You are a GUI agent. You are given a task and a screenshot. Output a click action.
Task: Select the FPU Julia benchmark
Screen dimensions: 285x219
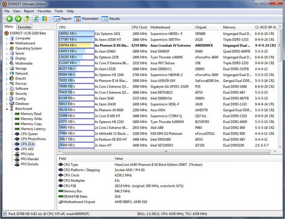click(27, 154)
